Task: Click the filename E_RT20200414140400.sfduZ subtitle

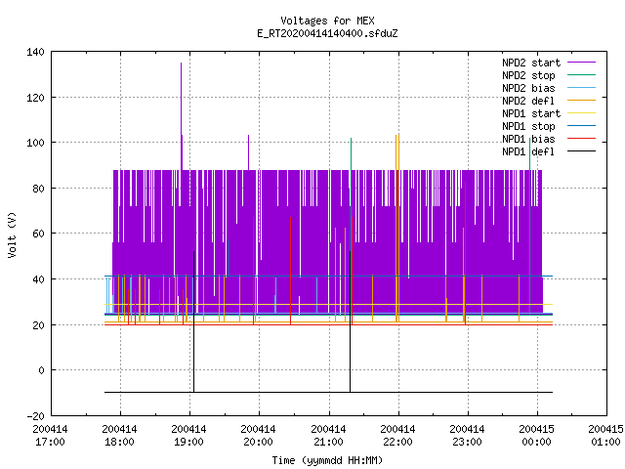Action: (327, 33)
